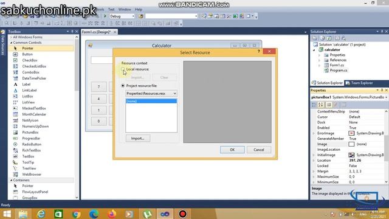Choose the ToolTip toolbox control
This screenshot has height=219, width=389.
(28, 162)
